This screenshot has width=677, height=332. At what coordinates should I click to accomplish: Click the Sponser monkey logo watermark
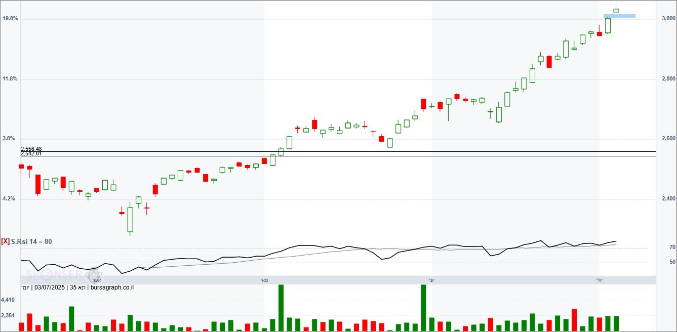[94, 275]
